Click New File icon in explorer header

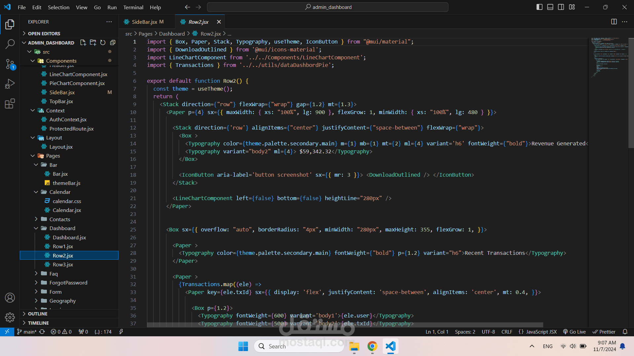click(x=83, y=43)
